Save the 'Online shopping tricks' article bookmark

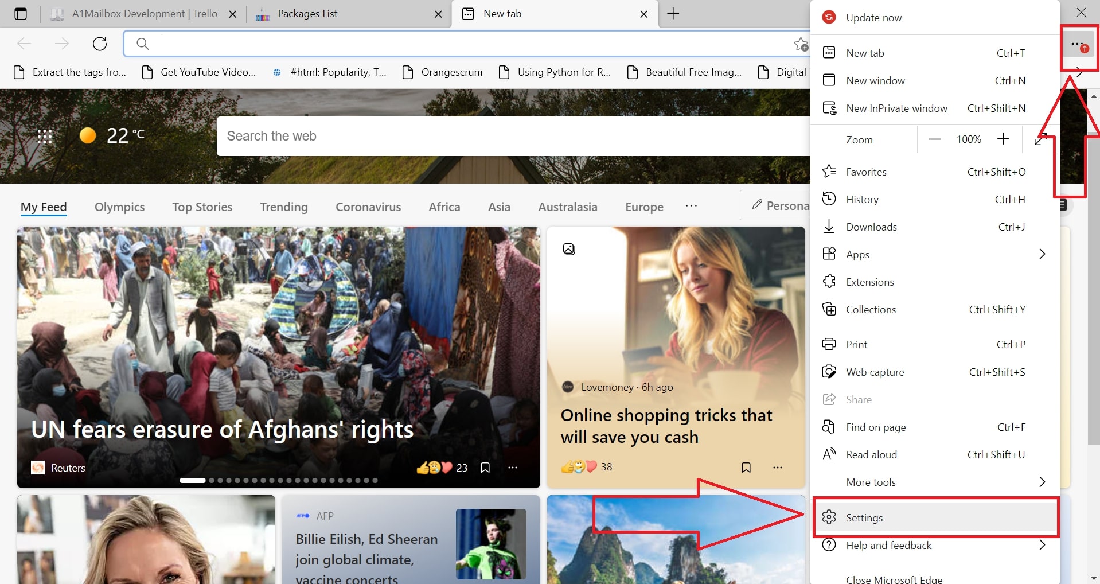click(x=746, y=467)
